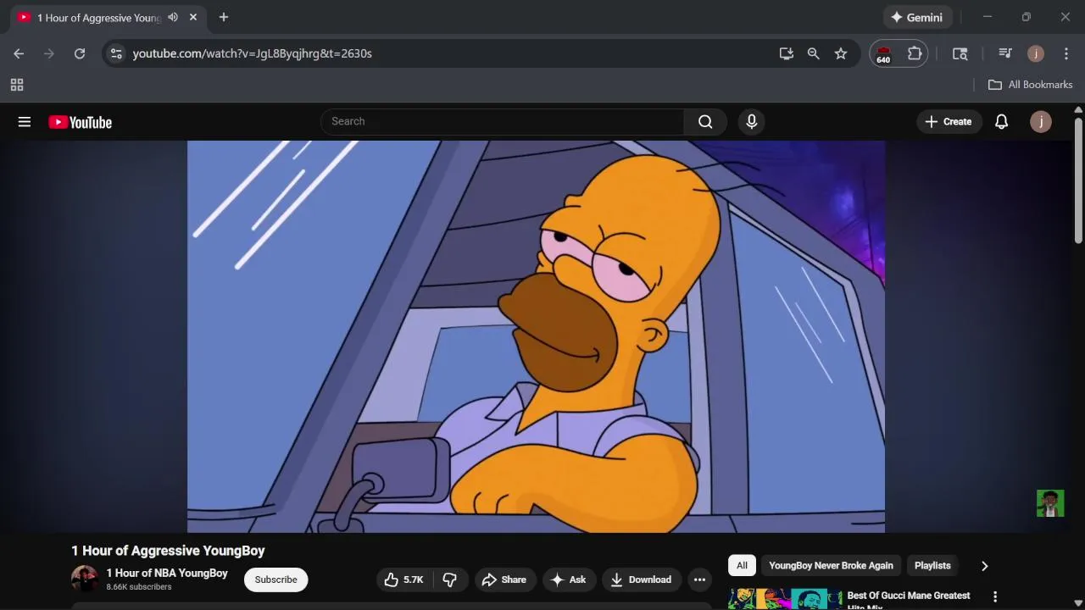Viewport: 1085px width, 610px height.
Task: Show next filter chips with arrow
Action: click(x=984, y=566)
